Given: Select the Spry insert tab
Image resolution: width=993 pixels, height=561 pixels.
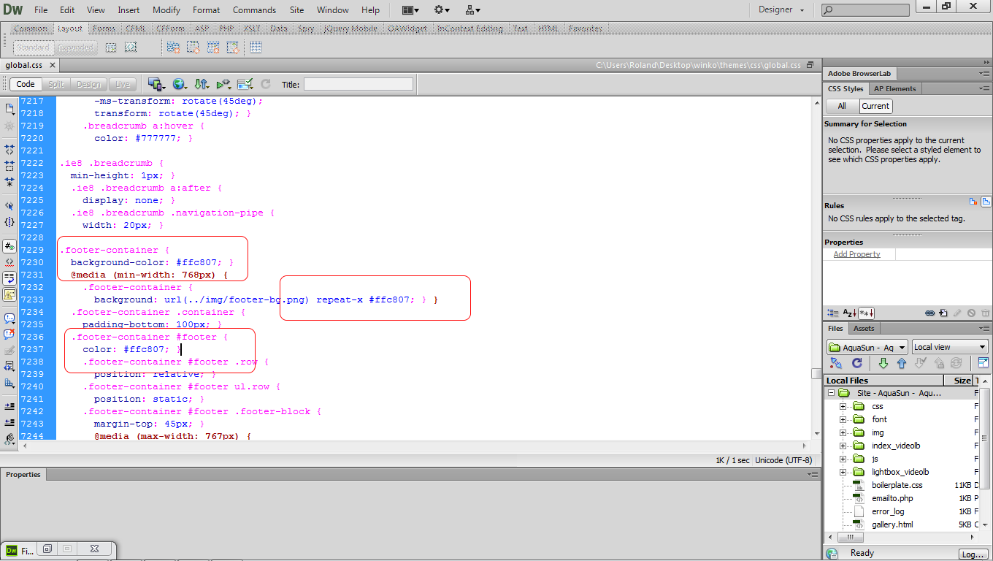Looking at the screenshot, I should coord(306,28).
